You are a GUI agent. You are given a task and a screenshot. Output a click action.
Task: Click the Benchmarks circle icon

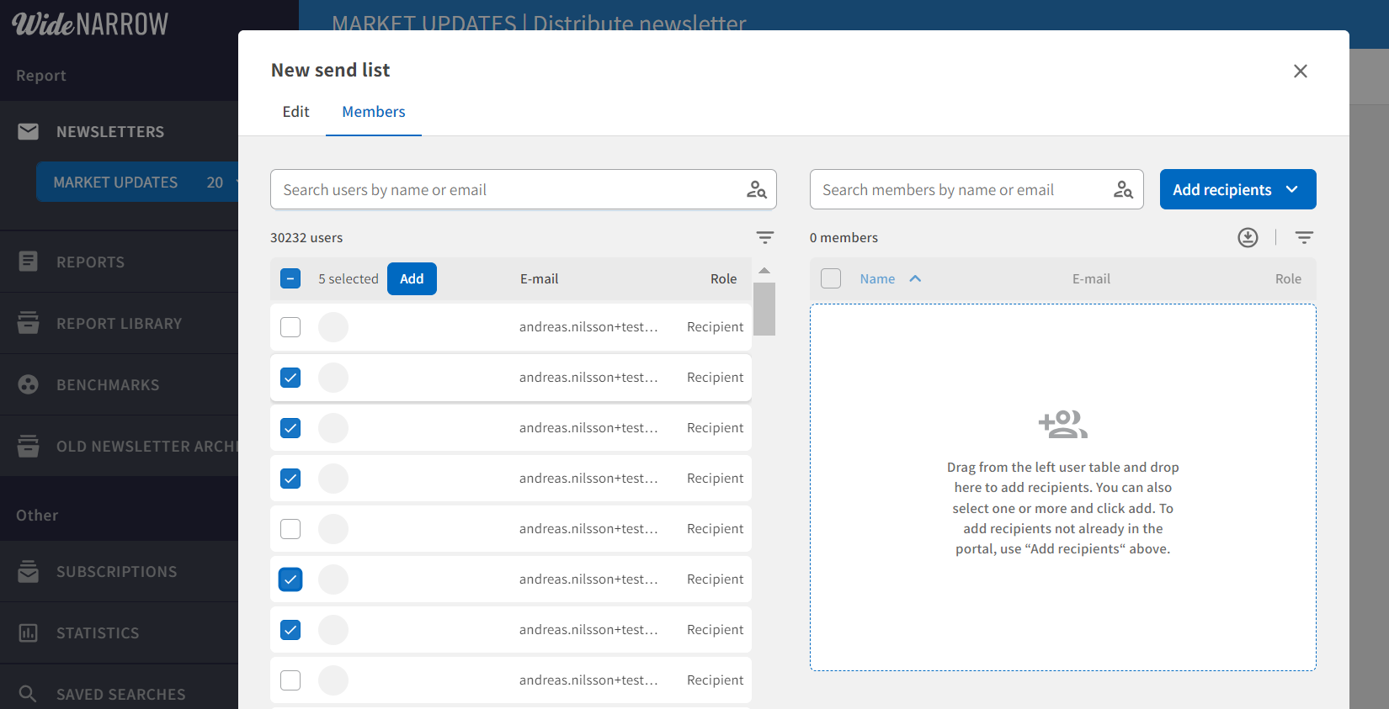[28, 384]
